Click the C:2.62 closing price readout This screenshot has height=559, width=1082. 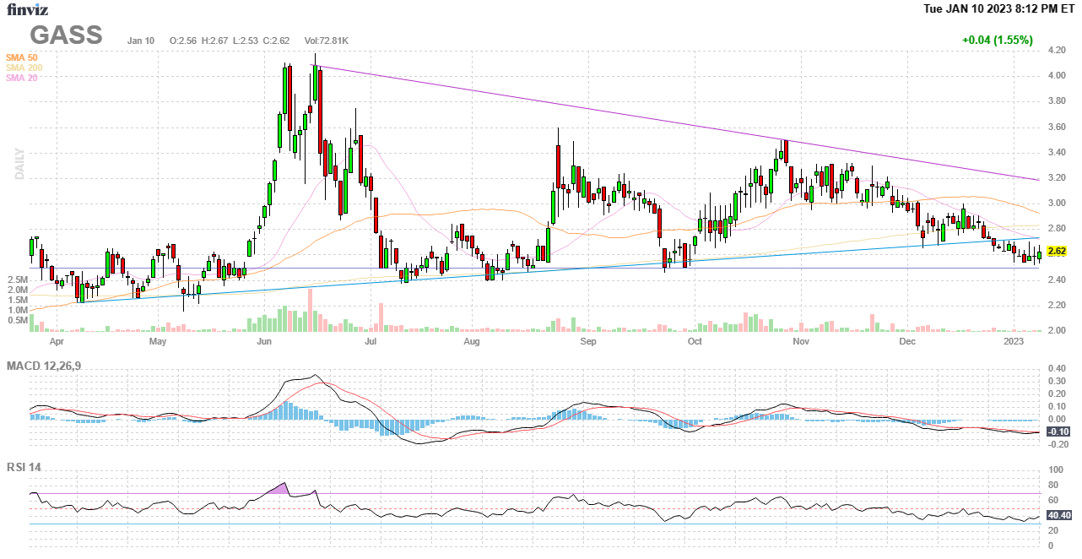[x=276, y=41]
